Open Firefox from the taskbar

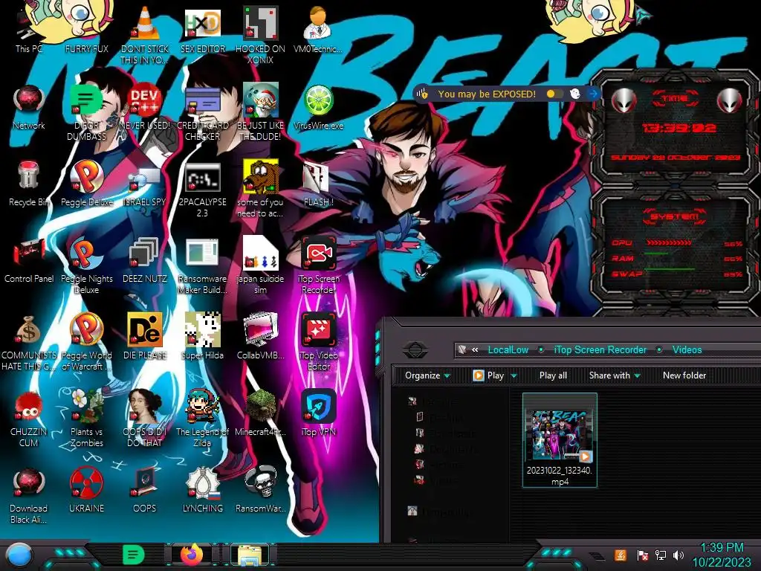[x=192, y=555]
